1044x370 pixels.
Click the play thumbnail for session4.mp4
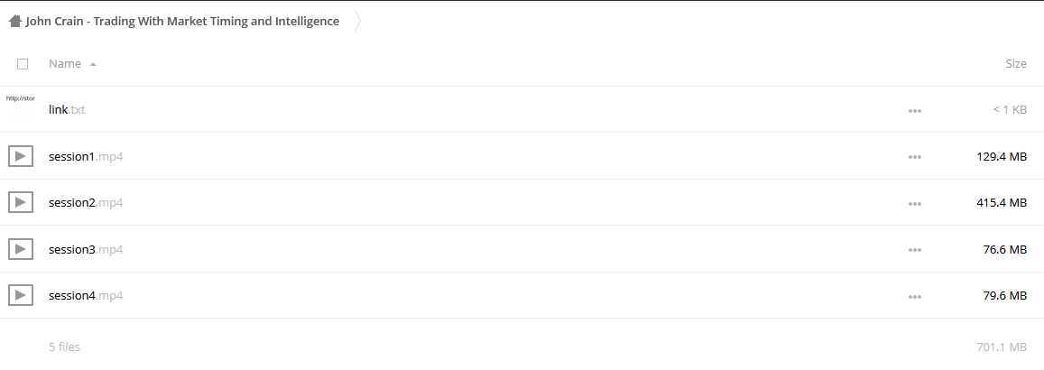point(21,295)
